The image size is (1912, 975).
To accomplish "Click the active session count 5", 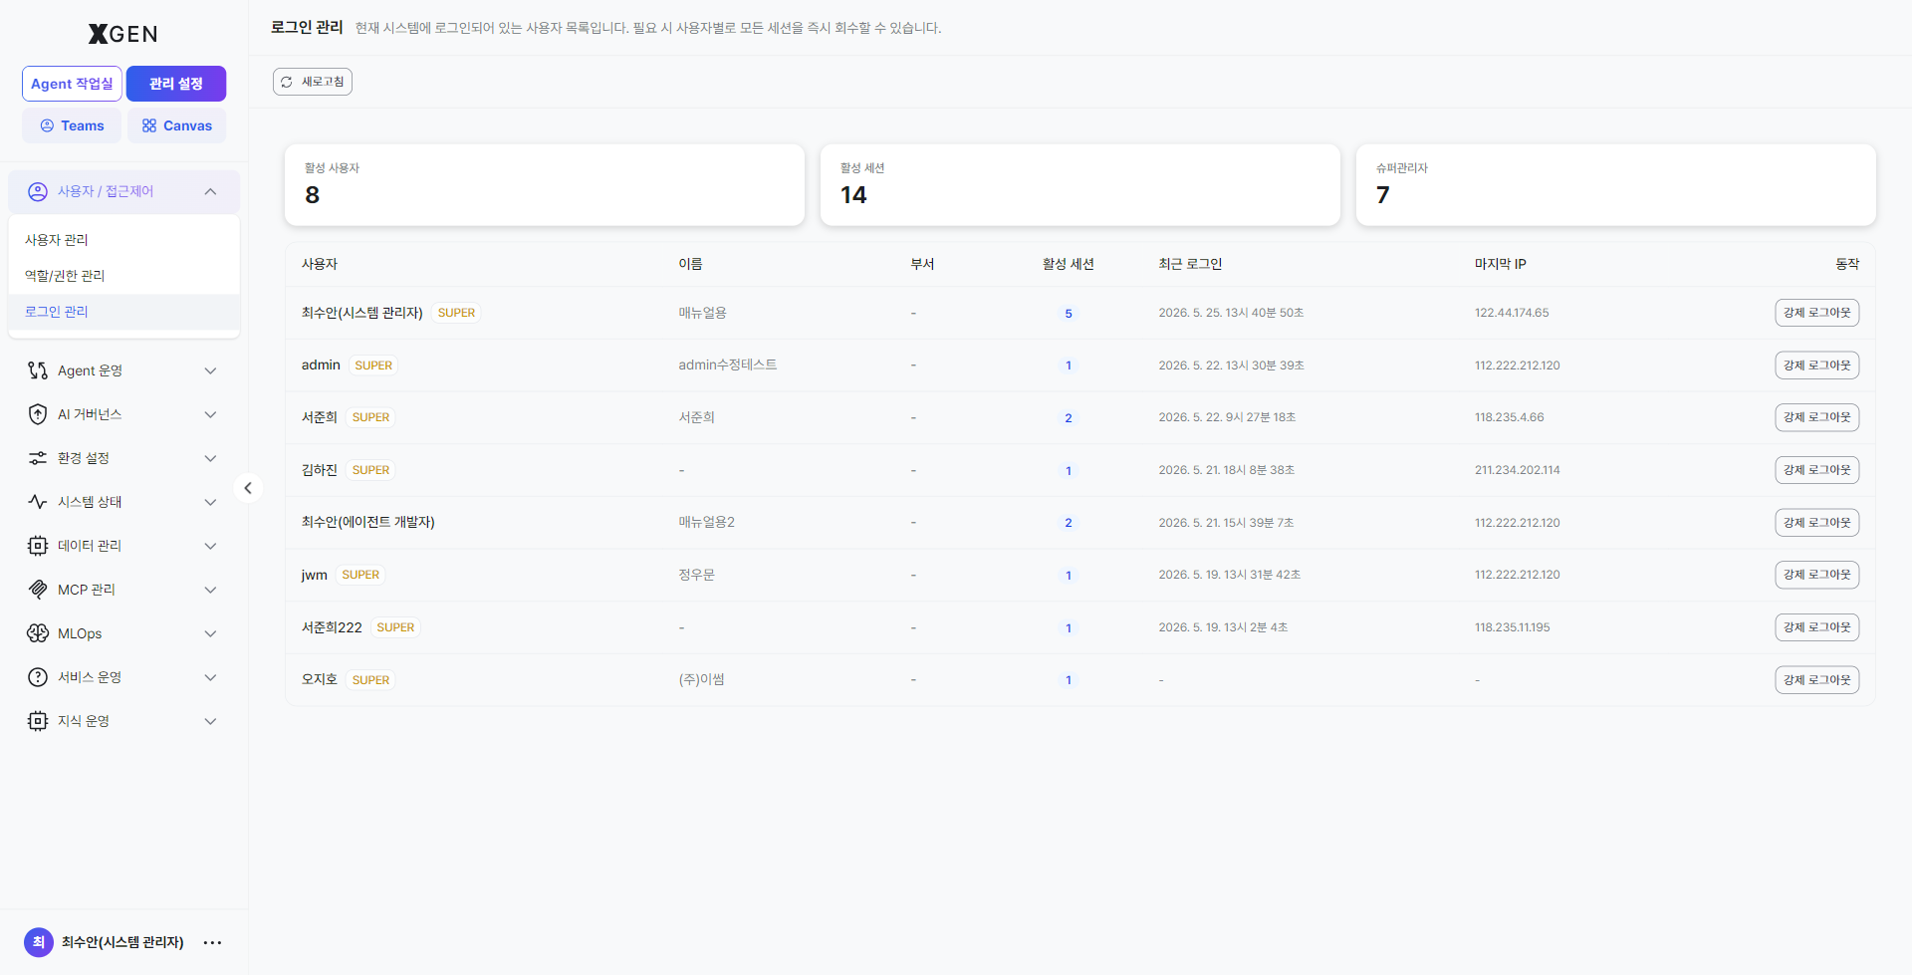I will [1069, 313].
